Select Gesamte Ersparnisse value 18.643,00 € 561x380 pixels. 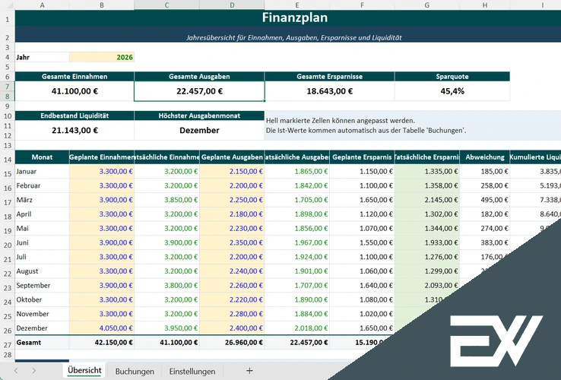(329, 91)
